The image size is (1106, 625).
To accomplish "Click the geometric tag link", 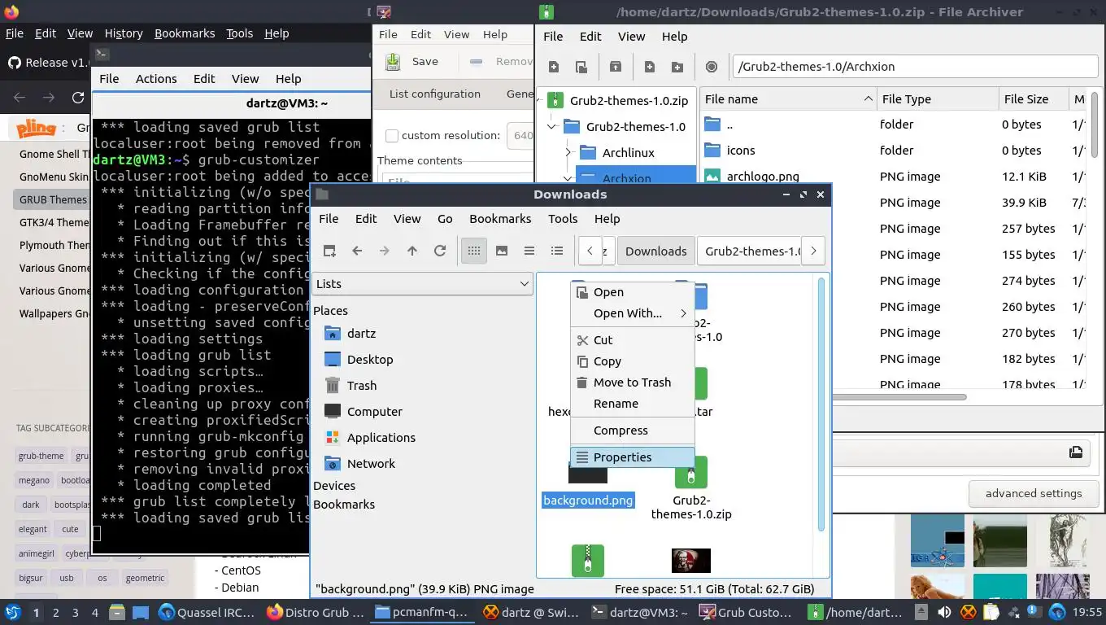I will (x=145, y=579).
